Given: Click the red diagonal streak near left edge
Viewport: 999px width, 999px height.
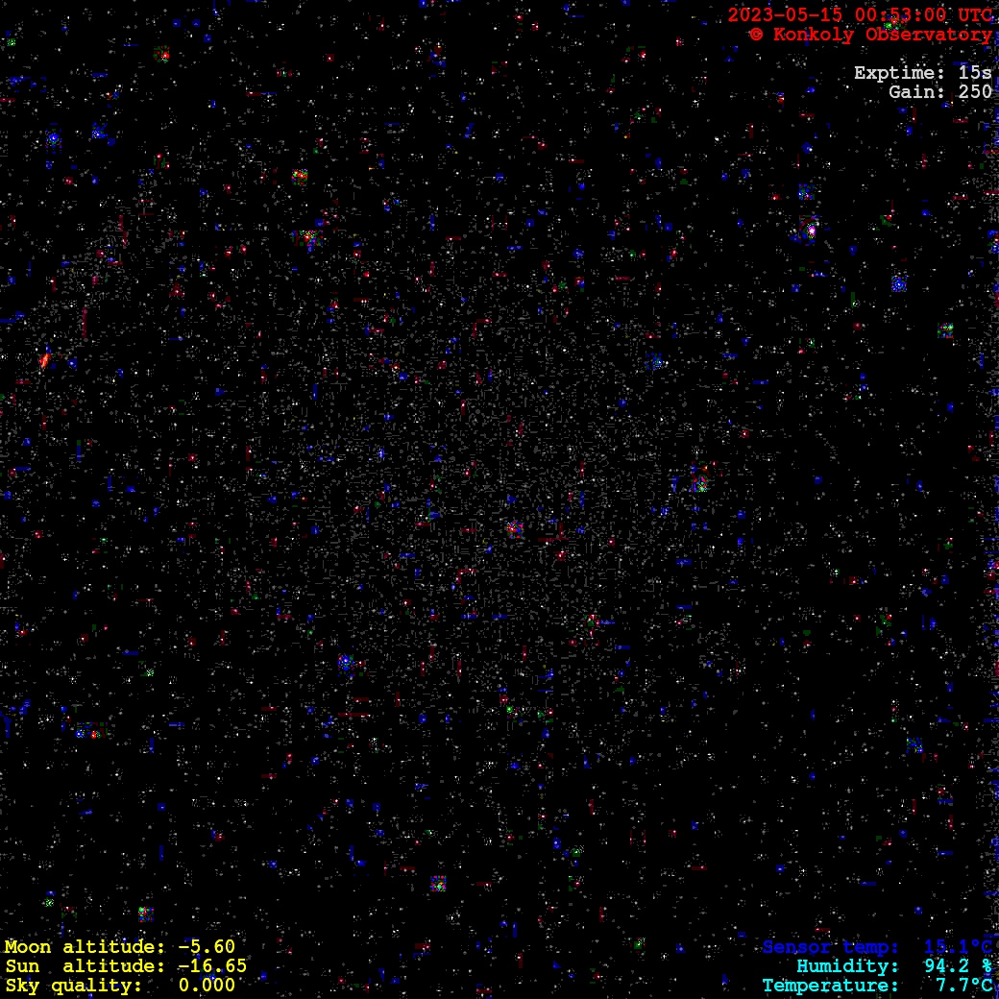Looking at the screenshot, I should pos(44,360).
